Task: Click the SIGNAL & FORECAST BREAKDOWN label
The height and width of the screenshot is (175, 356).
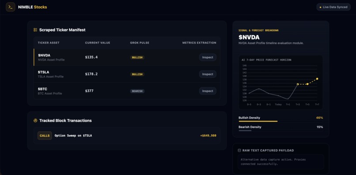Action: coord(258,30)
